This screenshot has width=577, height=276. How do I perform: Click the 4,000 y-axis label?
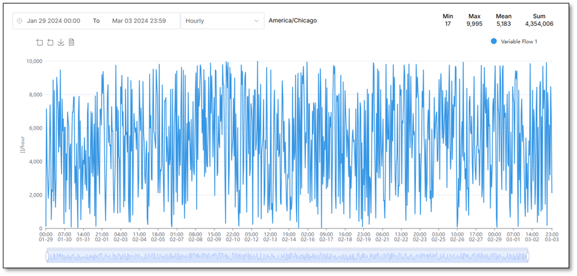point(36,162)
